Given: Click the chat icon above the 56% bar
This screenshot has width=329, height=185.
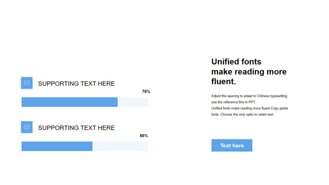Looking at the screenshot, I should (27, 127).
